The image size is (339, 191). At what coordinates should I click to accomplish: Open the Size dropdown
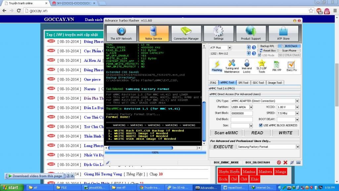[x=251, y=126]
